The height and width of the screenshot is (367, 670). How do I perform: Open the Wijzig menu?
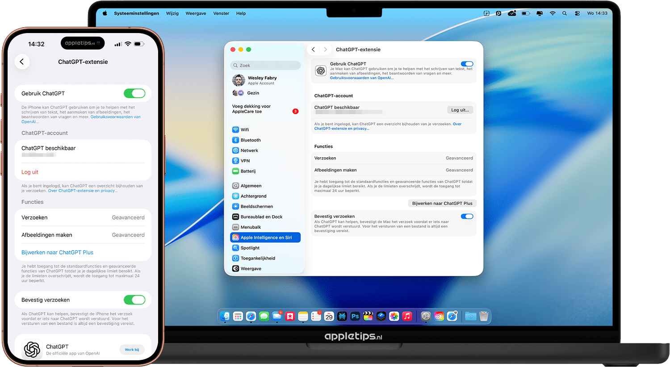pos(172,13)
